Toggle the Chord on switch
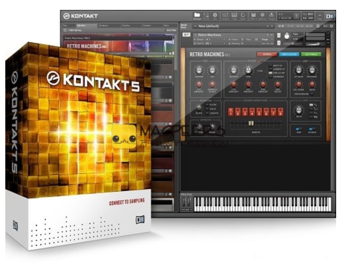This screenshot has width=352, height=273. [312, 129]
